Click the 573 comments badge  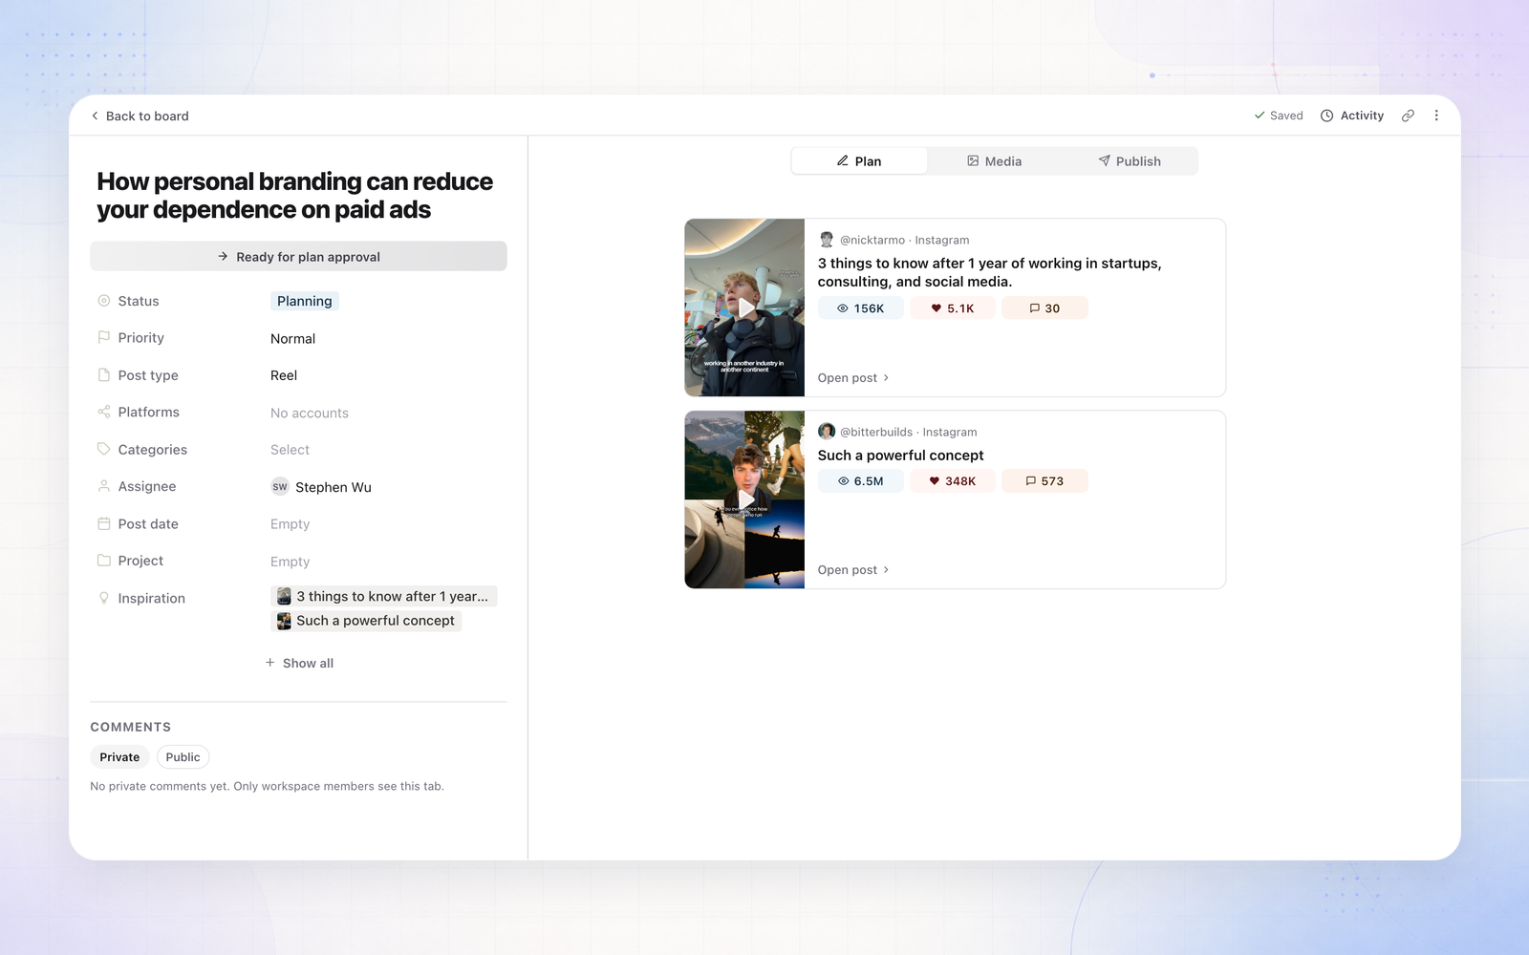click(1044, 481)
